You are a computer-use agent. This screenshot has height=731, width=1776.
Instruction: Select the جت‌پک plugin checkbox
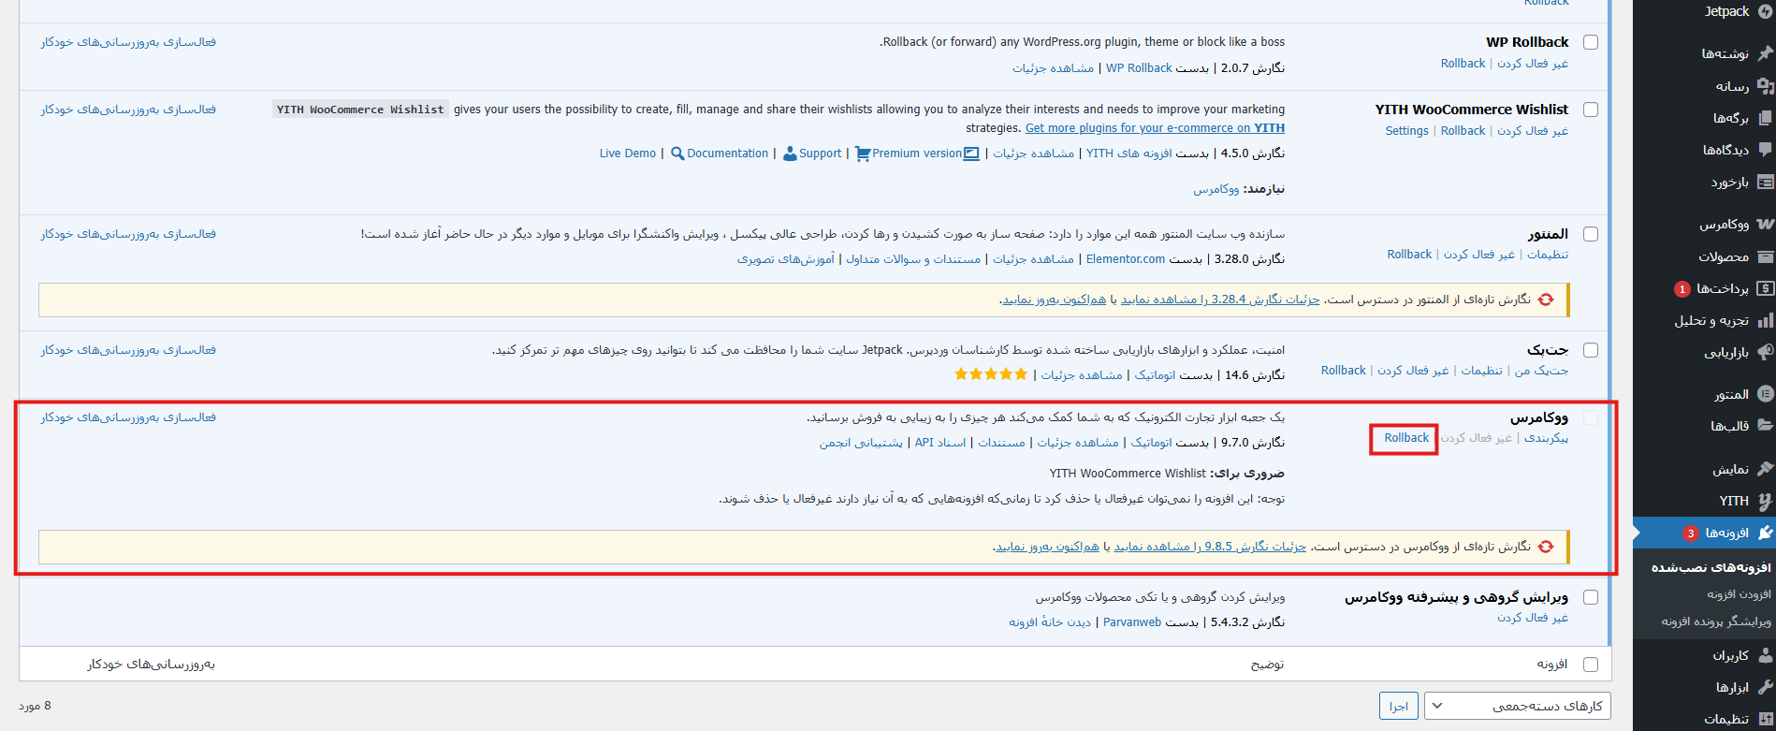(1591, 350)
